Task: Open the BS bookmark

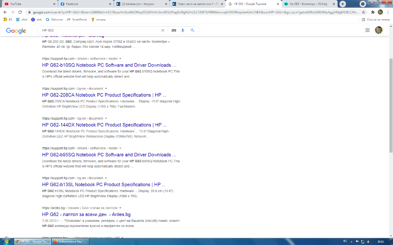Action: click(x=7, y=20)
